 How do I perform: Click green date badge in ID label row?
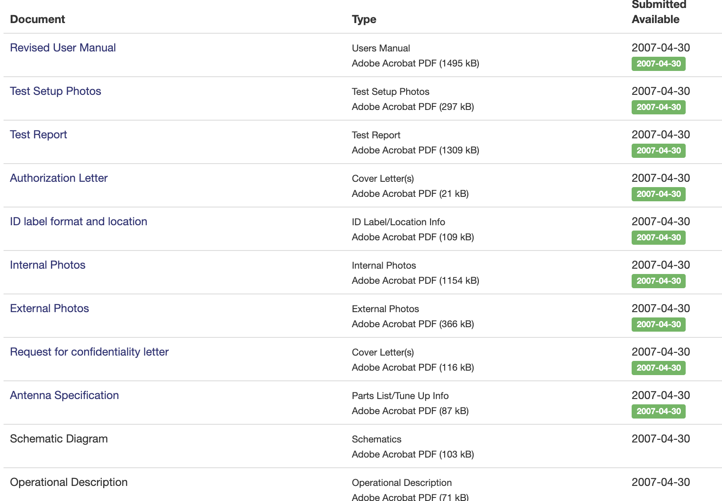click(659, 238)
